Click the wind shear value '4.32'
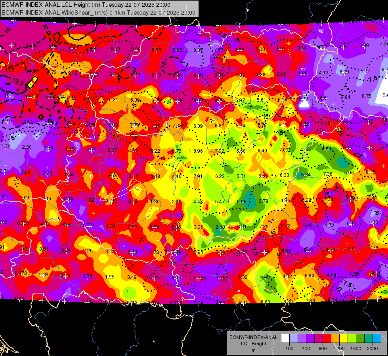The image size is (388, 356). pos(287,276)
